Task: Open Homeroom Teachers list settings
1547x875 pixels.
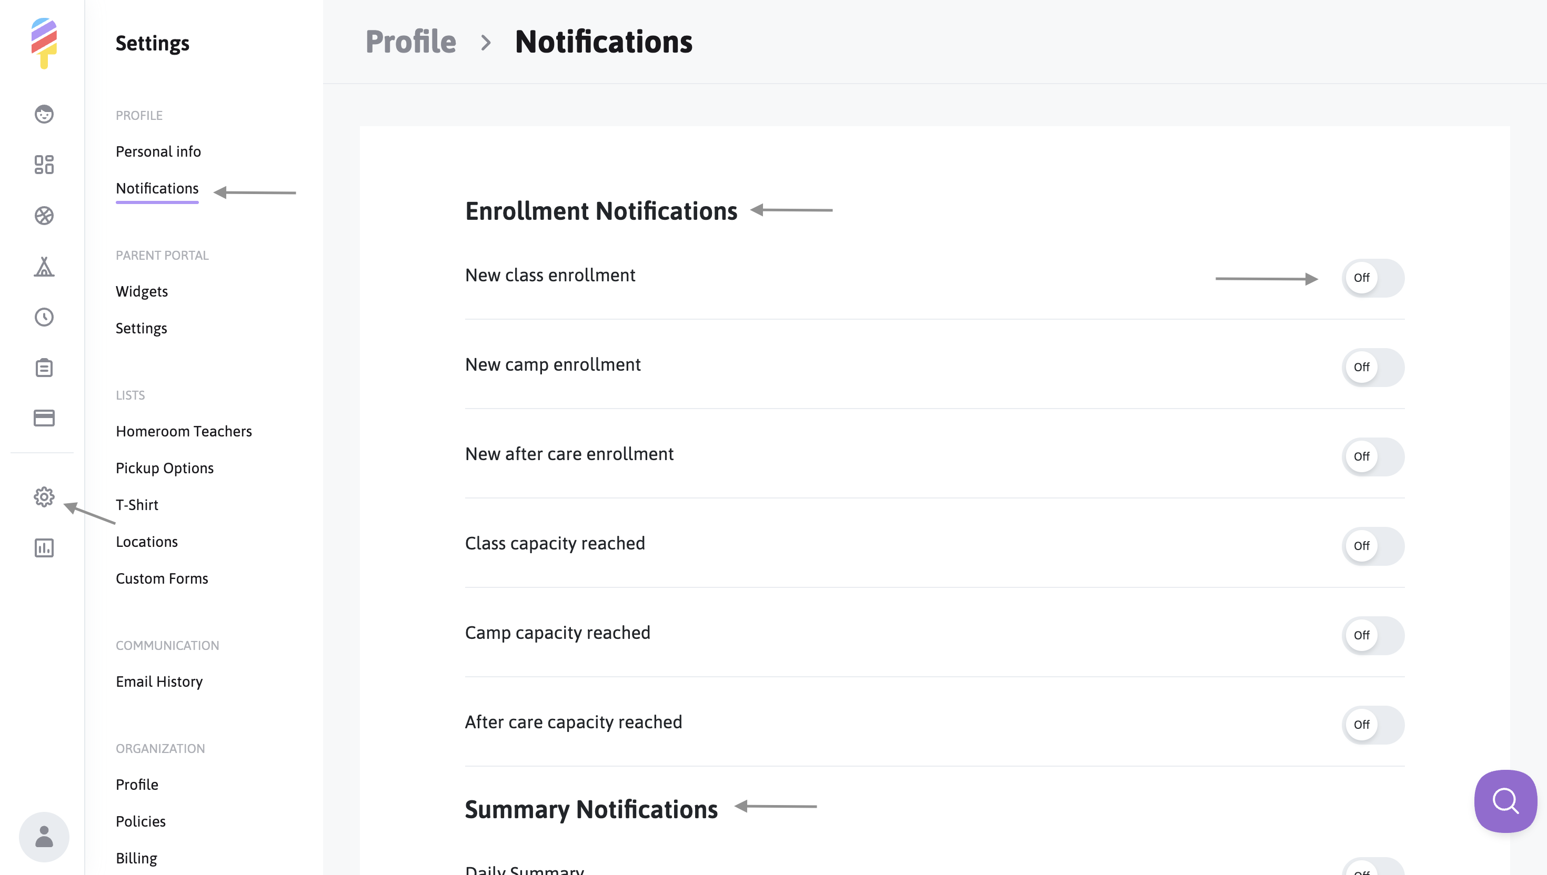Action: pyautogui.click(x=184, y=432)
